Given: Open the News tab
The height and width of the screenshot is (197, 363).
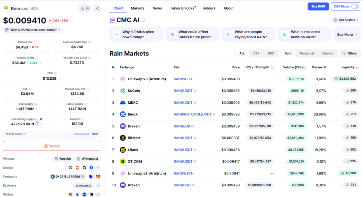Looking at the screenshot, I should (157, 8).
